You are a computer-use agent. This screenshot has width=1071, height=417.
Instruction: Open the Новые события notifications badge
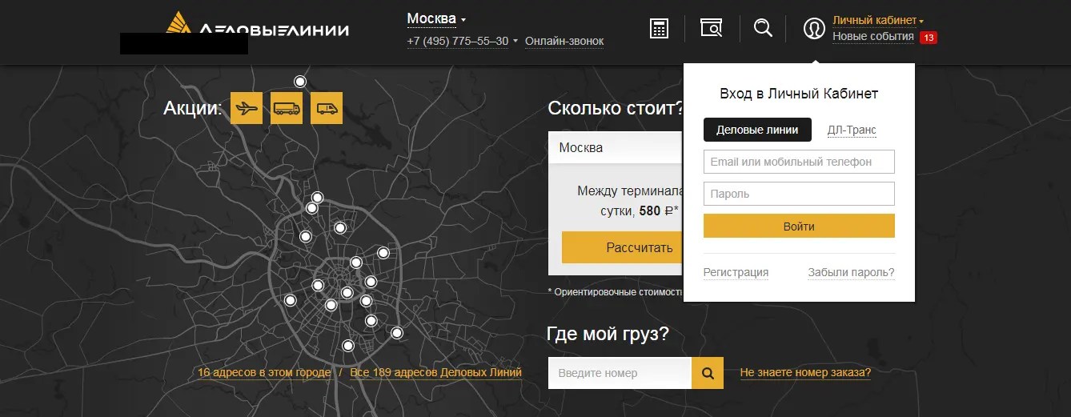click(x=928, y=37)
